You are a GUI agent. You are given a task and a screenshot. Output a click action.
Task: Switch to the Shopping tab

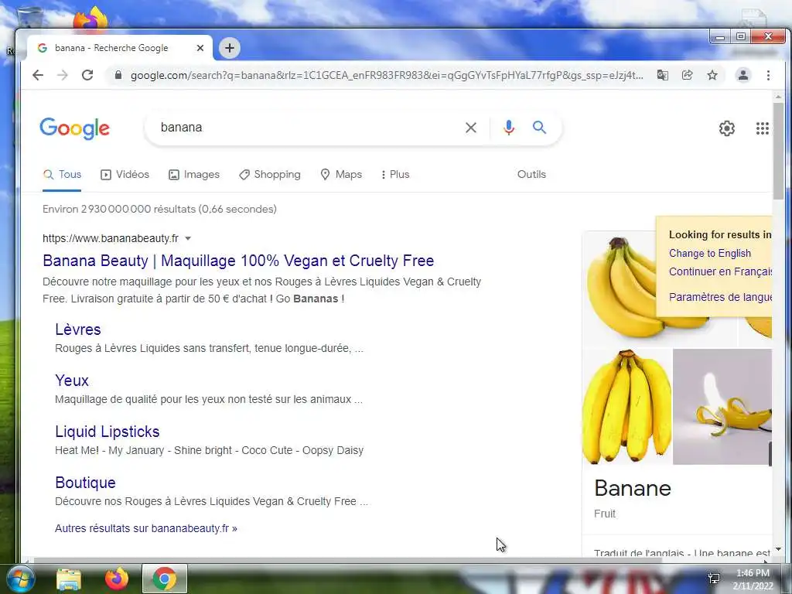click(x=270, y=175)
